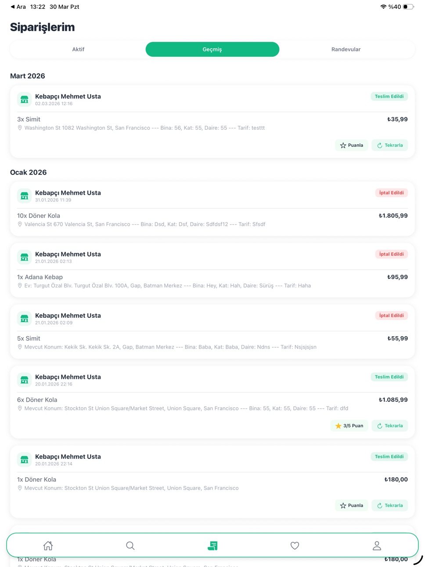Screen dimensions: 425x567
Task: Repeat the 3x Simit order with Tekrarla
Action: (x=390, y=145)
